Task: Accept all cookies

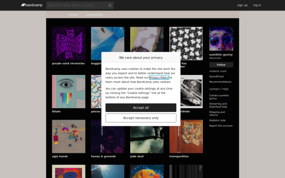Action: 141,108
